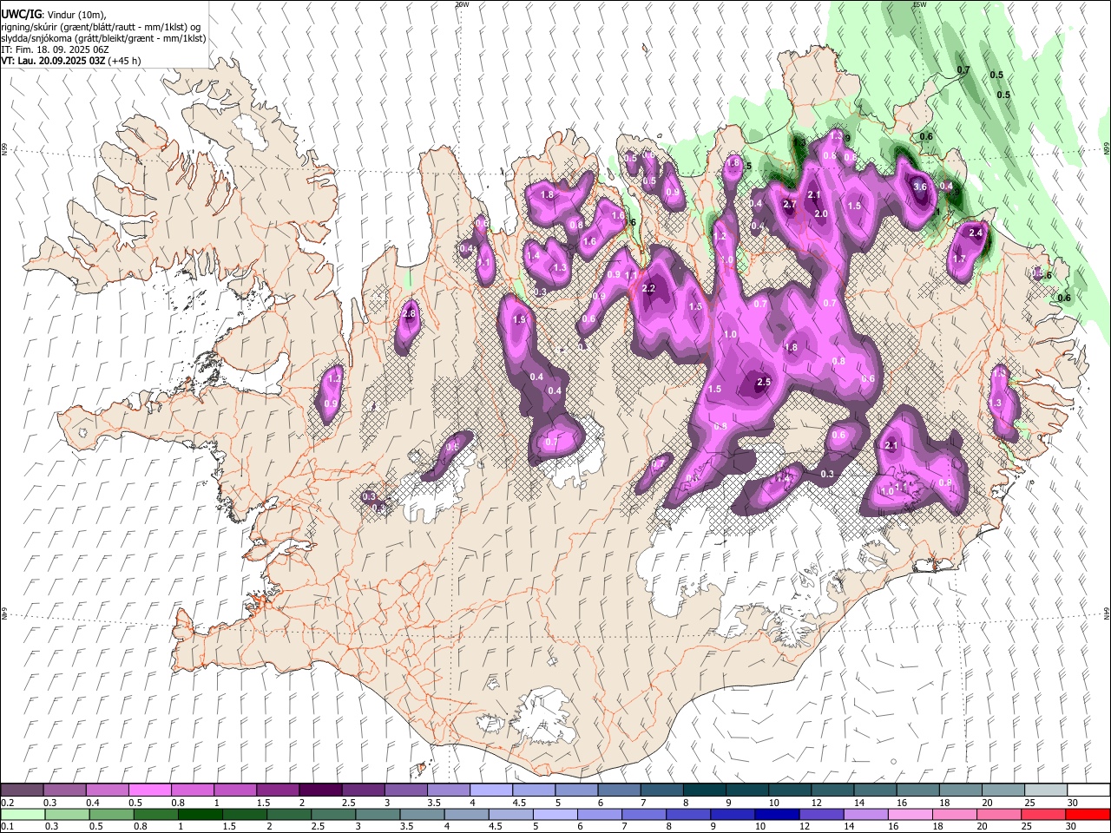The width and height of the screenshot is (1111, 833).
Task: Click the '15W' longitude label
Action: tap(919, 4)
